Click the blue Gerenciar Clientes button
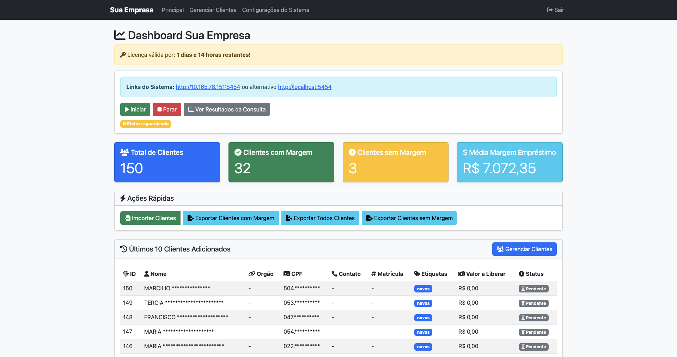 (x=524, y=249)
